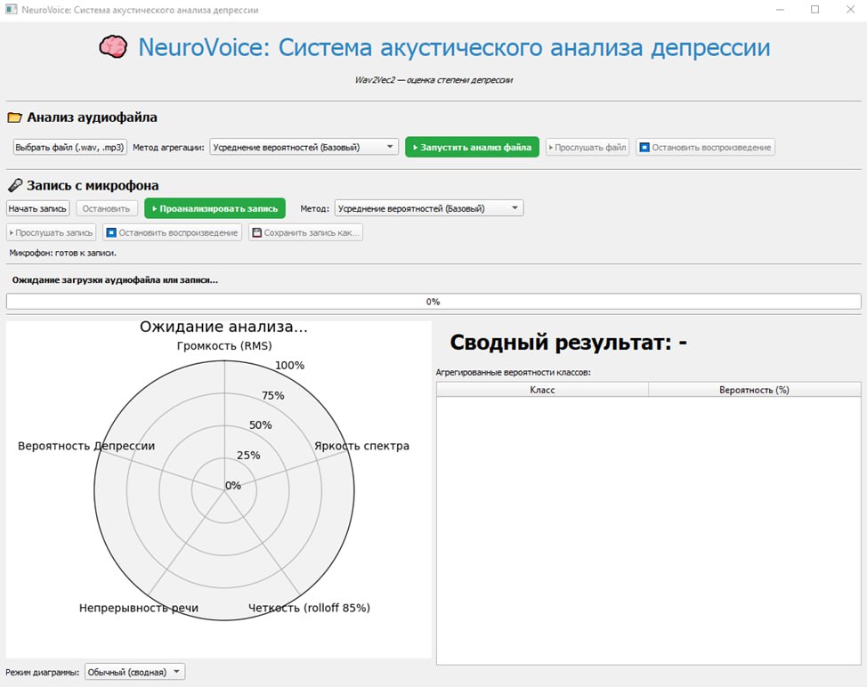Start analysis with Запустить анализ файла
The image size is (867, 687).
tap(472, 147)
